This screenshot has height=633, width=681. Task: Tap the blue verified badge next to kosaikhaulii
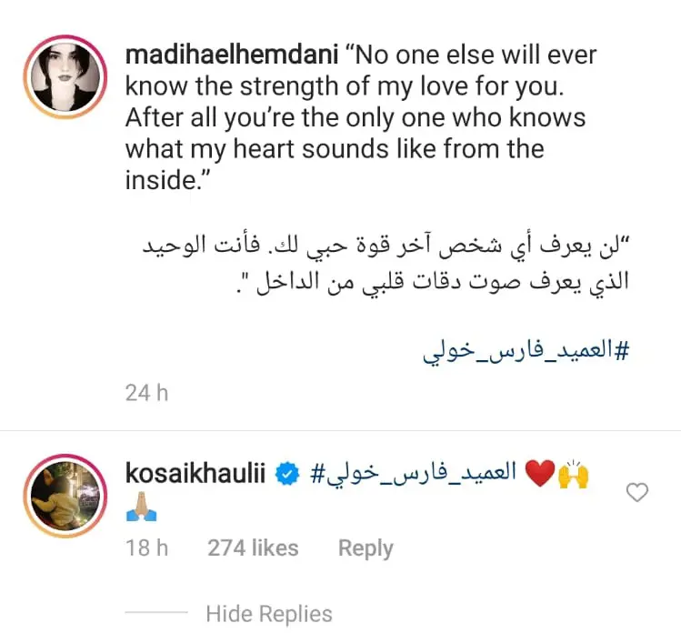point(287,474)
